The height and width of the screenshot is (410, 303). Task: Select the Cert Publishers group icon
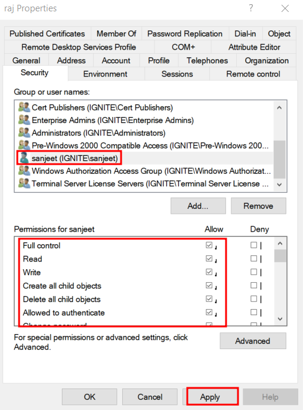point(24,107)
